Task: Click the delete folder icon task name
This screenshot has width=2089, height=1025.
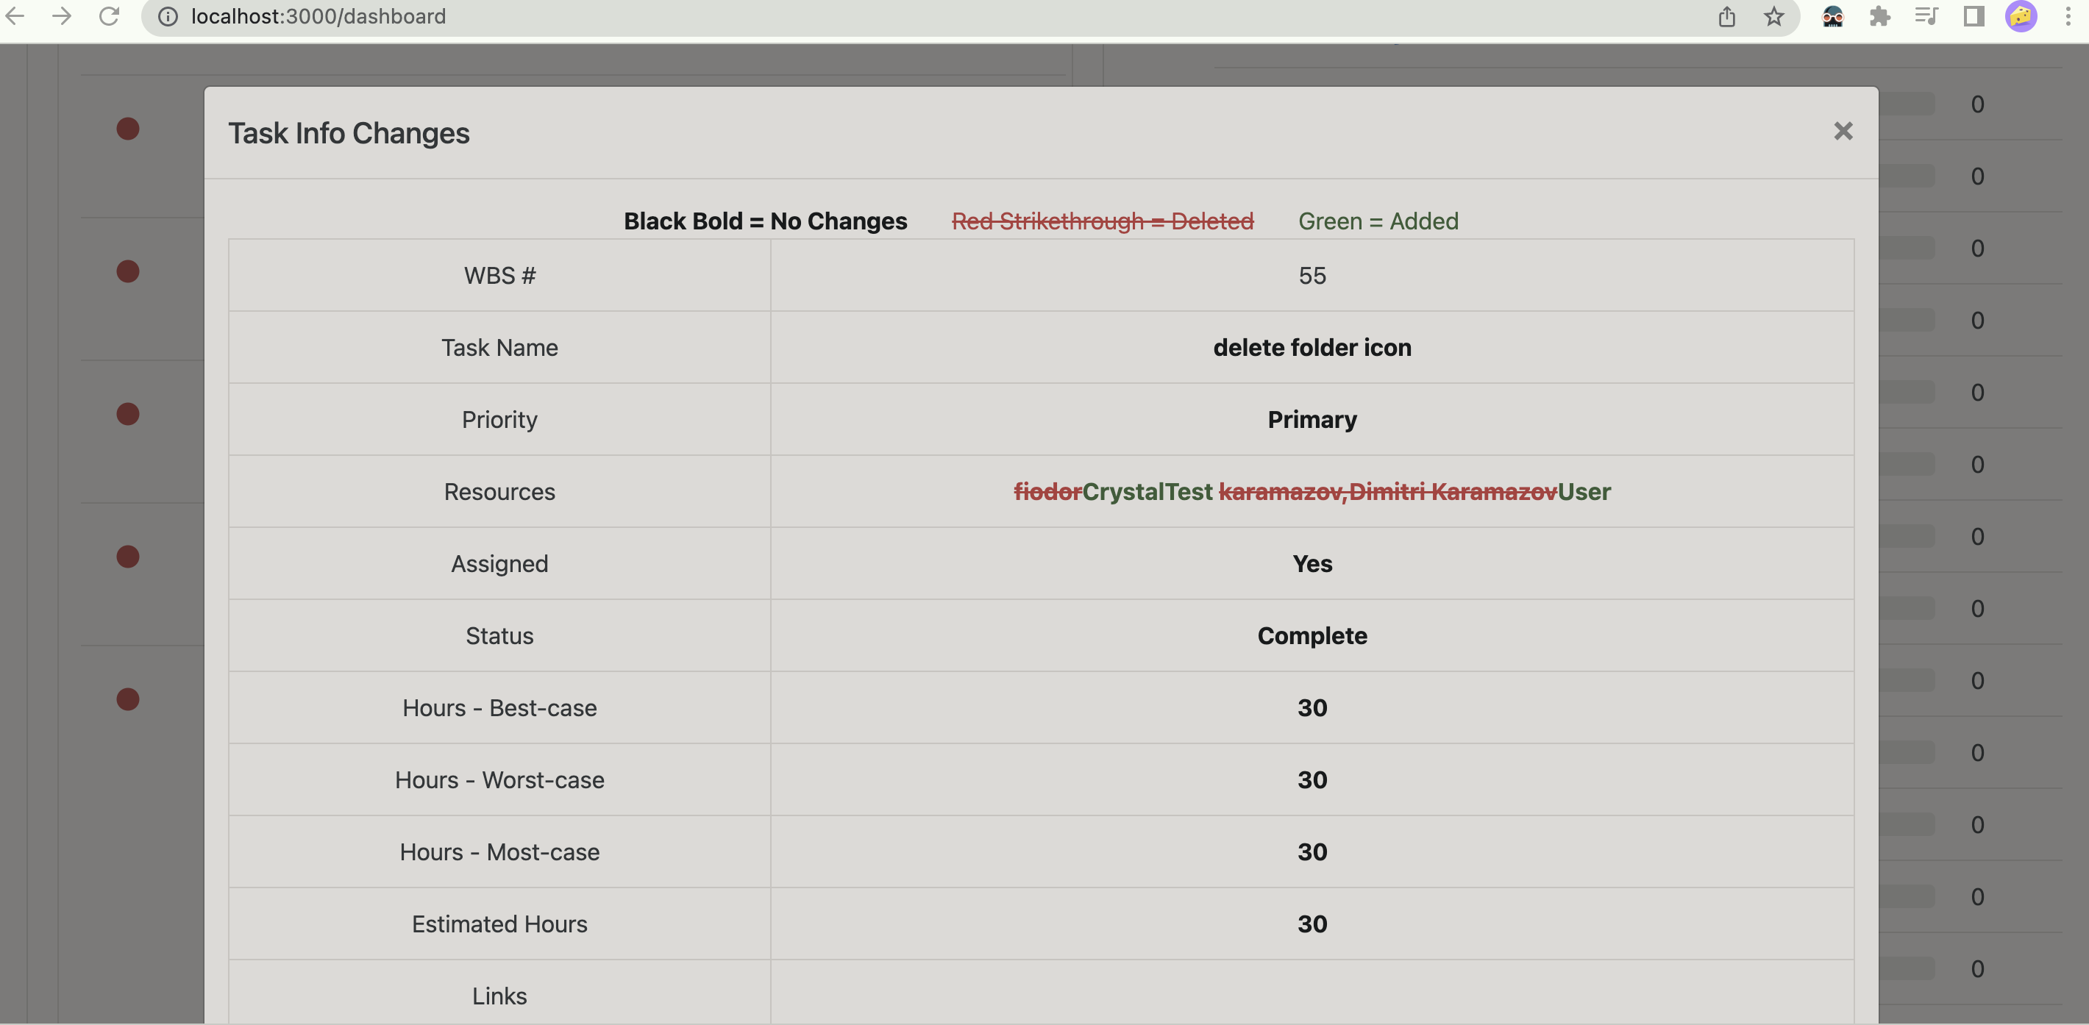Action: [1312, 347]
